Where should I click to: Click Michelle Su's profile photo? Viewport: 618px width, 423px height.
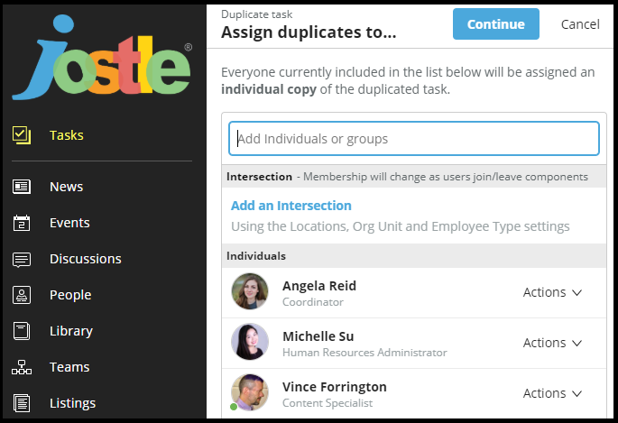point(250,343)
